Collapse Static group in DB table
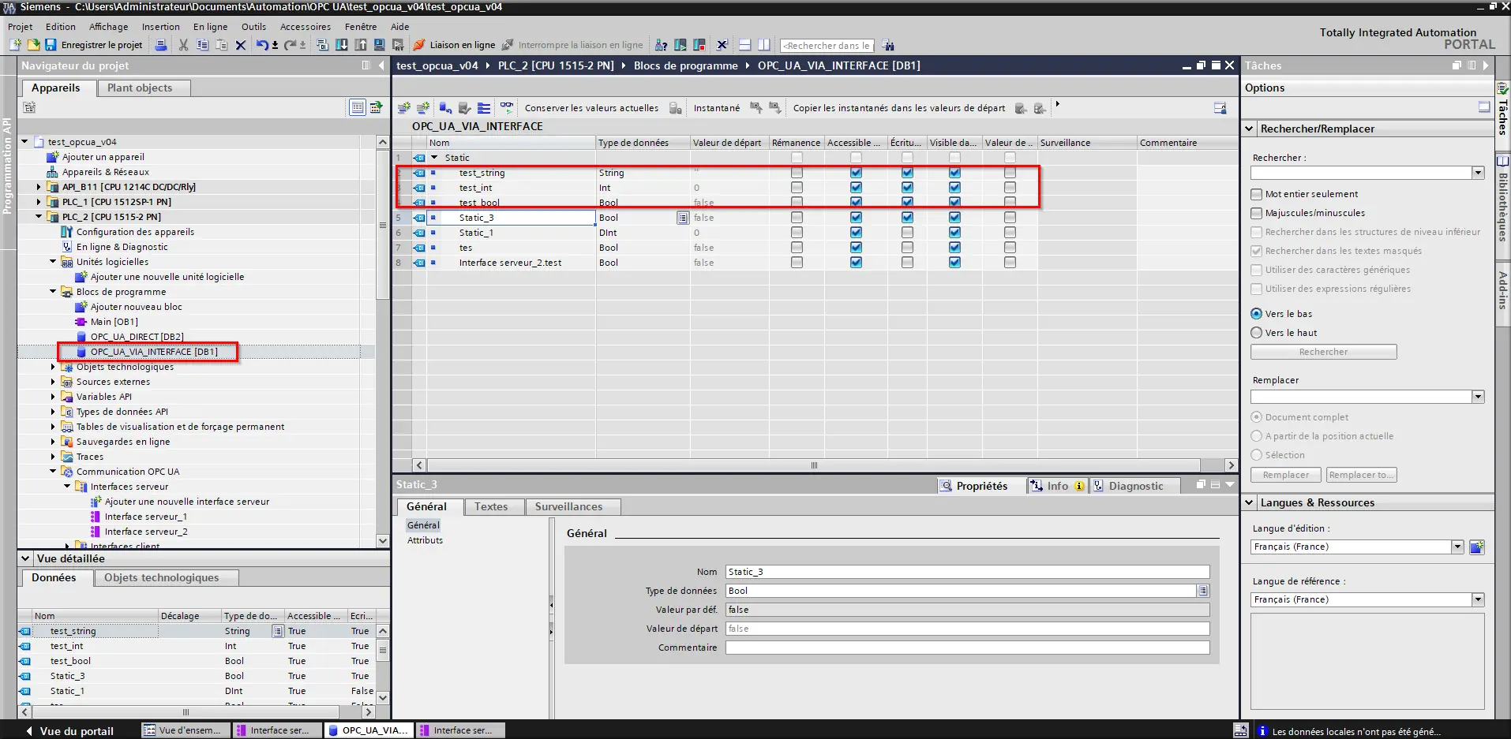Image resolution: width=1511 pixels, height=739 pixels. 434,158
